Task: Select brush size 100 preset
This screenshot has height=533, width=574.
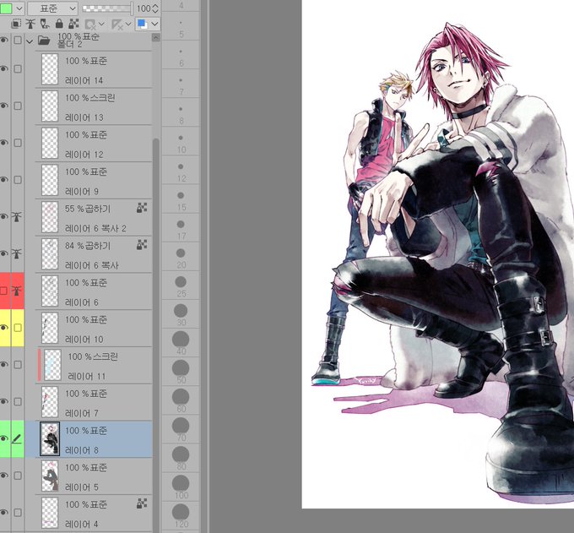Action: pos(181,487)
